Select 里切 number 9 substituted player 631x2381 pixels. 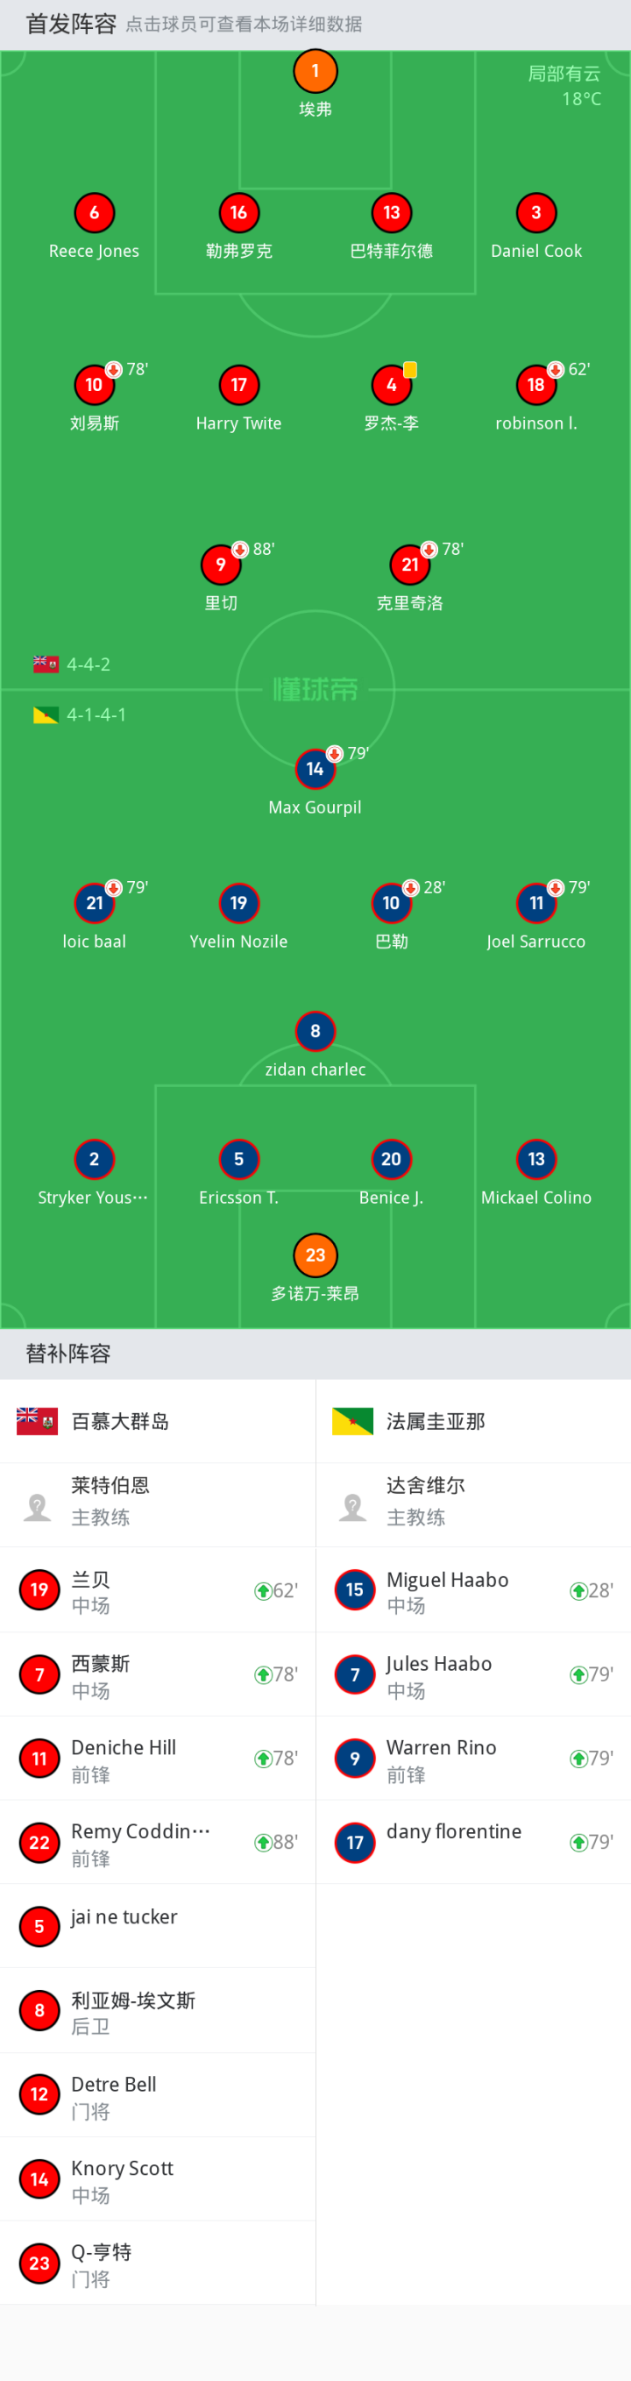pos(221,565)
